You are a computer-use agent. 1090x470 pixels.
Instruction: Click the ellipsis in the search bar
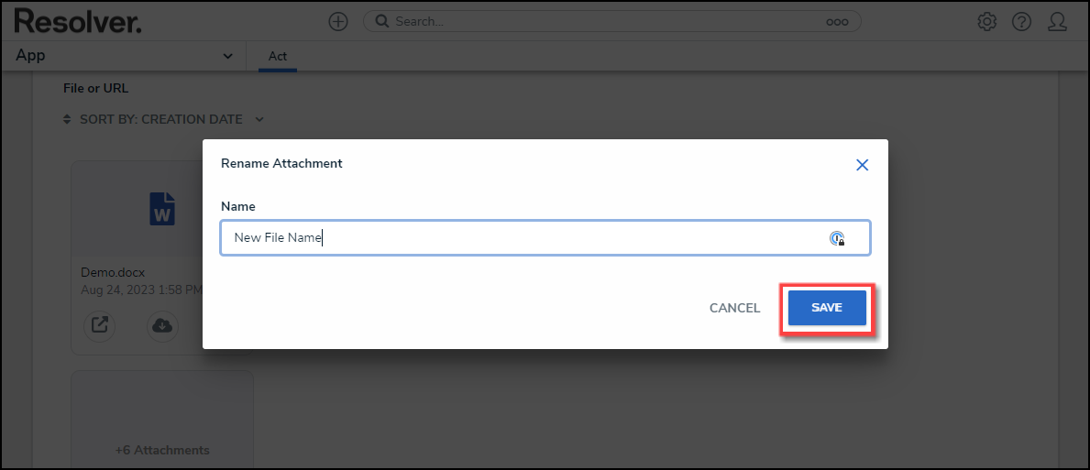(x=837, y=22)
